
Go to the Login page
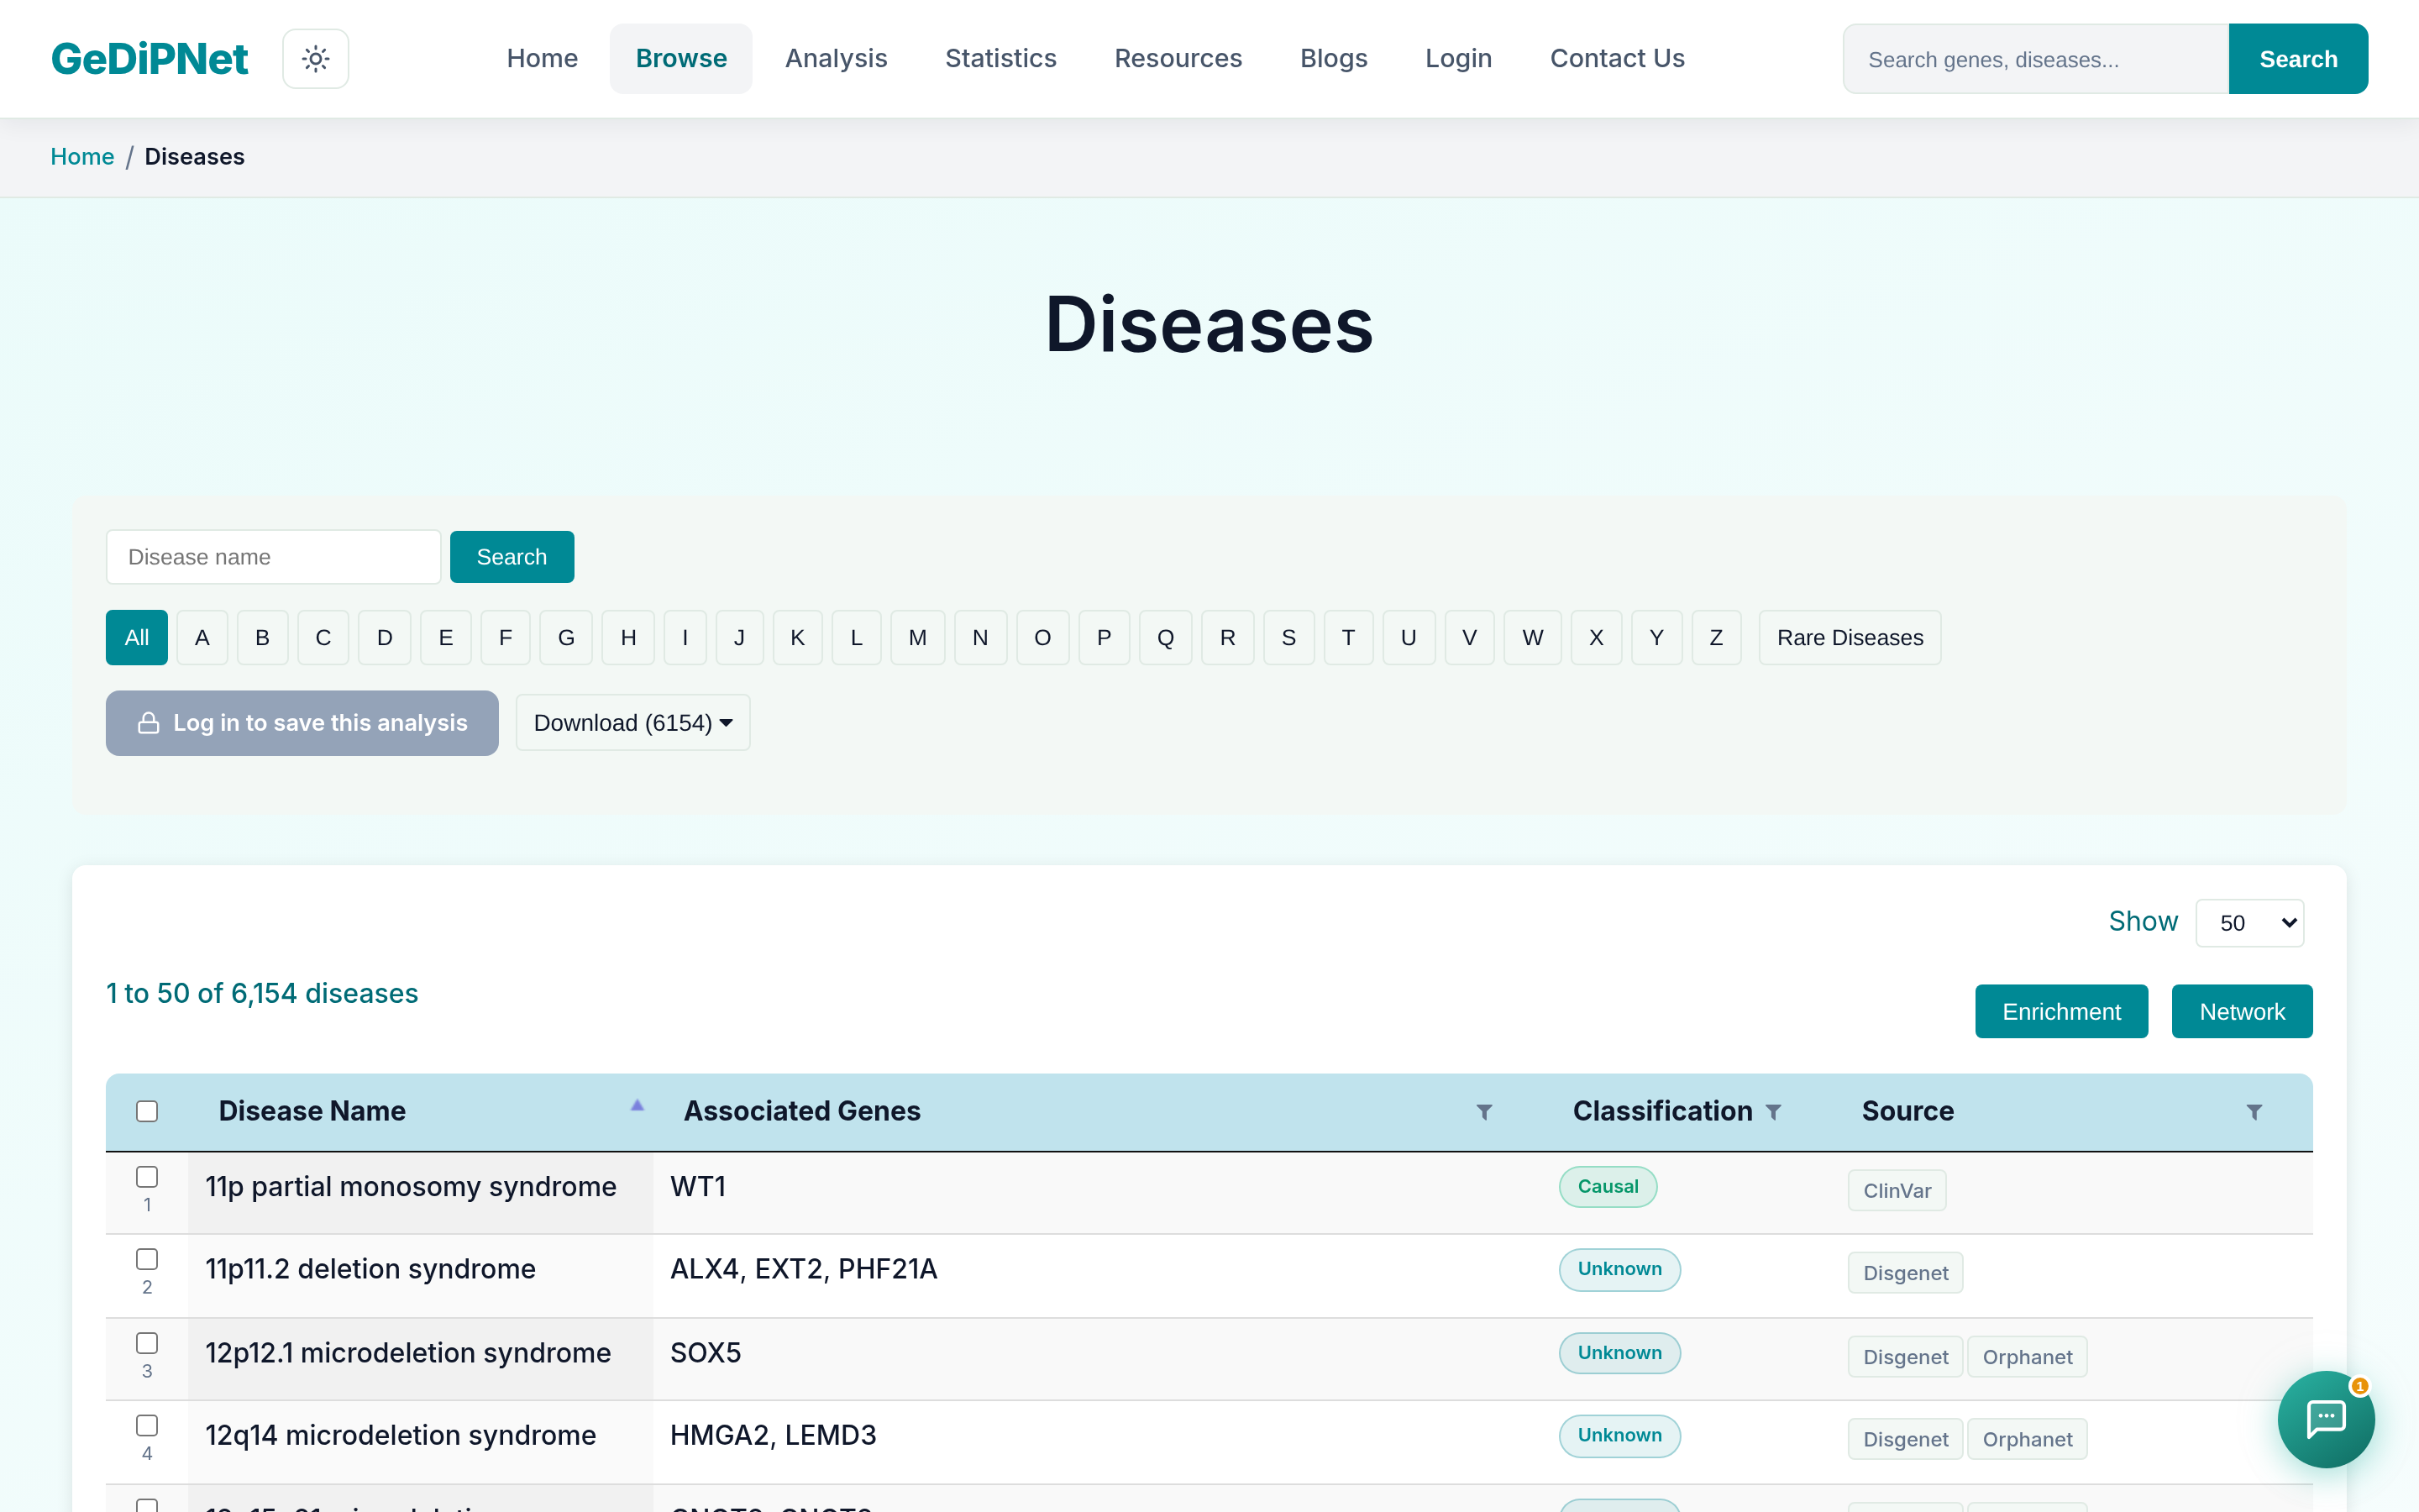click(x=1458, y=59)
